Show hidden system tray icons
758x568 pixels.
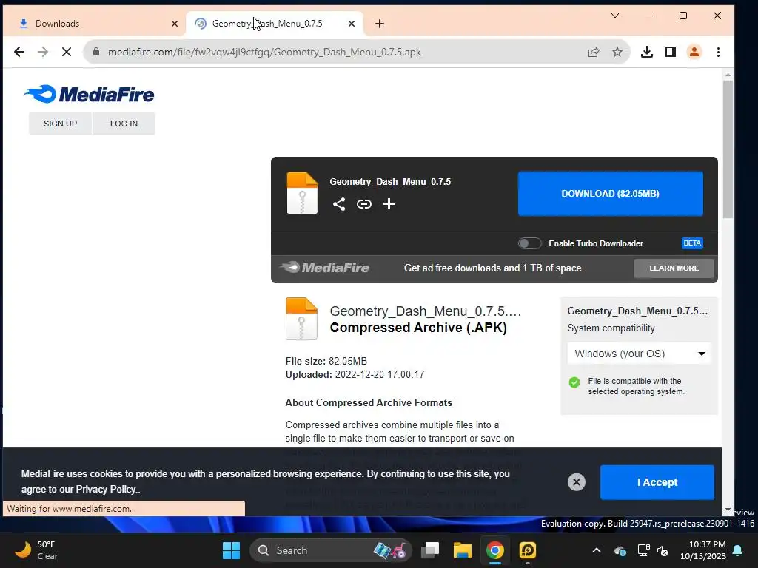coord(597,550)
